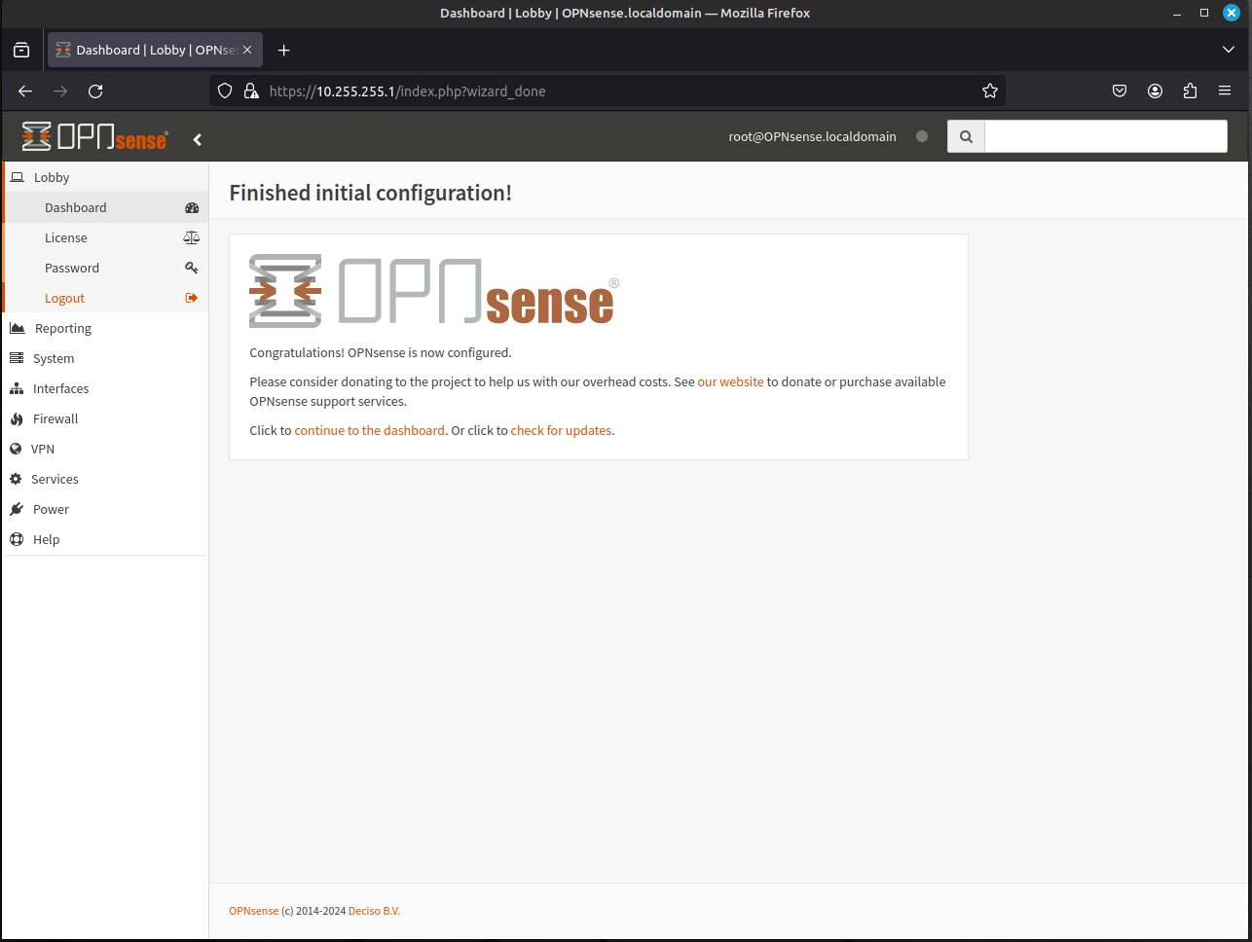
Task: Click the OPNsense logo in header
Action: [x=95, y=136]
